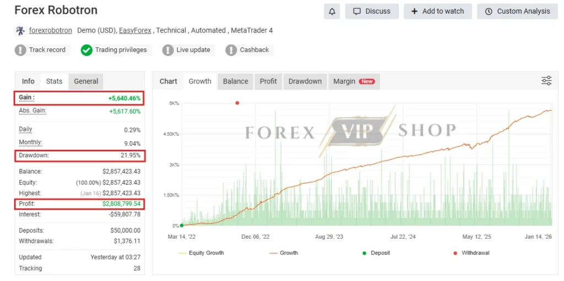Click the +5,617.60% value

point(125,112)
